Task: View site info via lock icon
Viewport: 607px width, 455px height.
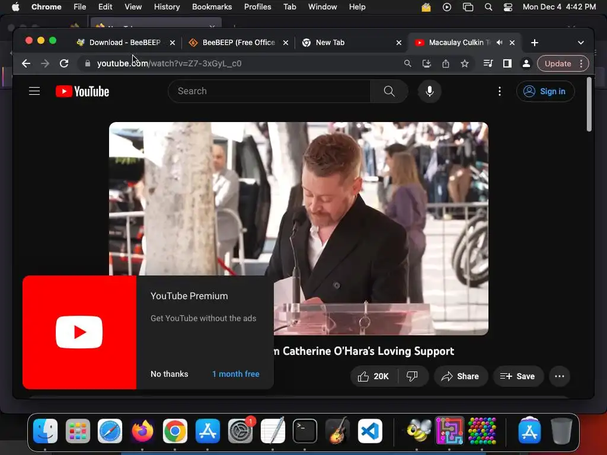Action: [88, 63]
